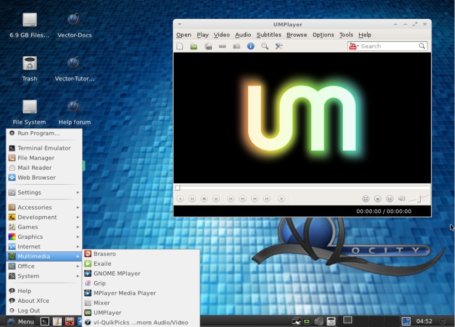Open the Tools menu

pyautogui.click(x=346, y=35)
